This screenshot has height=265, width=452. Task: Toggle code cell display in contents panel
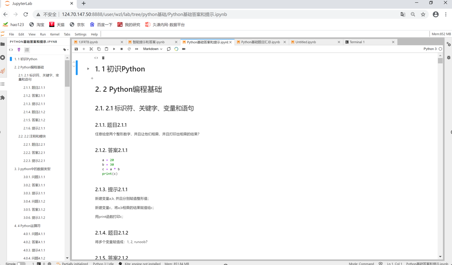click(11, 50)
